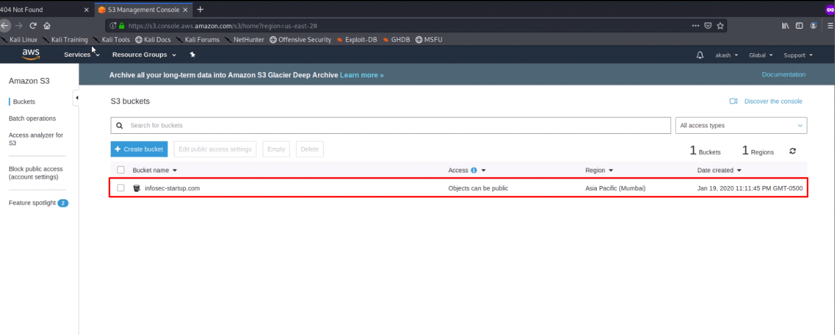This screenshot has height=335, width=835.
Task: Click the bucket icon beside infosec-startup.com
Action: coord(136,188)
